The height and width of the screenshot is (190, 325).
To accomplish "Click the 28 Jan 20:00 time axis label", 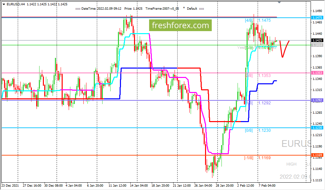I will click(x=225, y=186).
